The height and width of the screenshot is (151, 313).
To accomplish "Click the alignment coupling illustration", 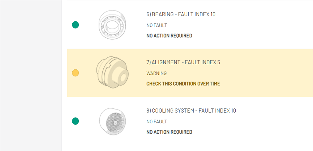I will pos(112,73).
